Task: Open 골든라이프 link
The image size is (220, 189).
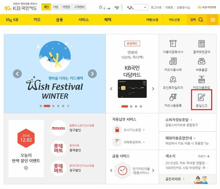Action: [x=175, y=179]
